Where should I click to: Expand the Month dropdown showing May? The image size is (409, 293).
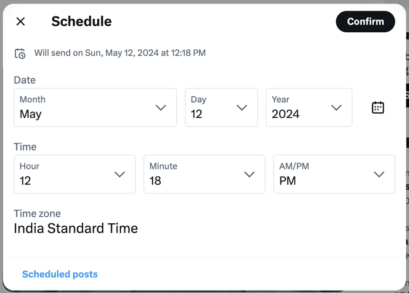[x=88, y=108]
